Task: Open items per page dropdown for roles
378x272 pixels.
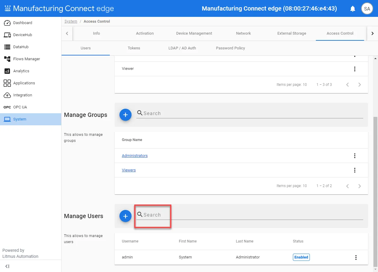Action: 305,85
